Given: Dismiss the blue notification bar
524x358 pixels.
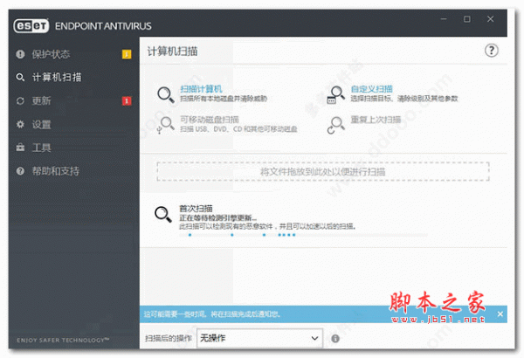Looking at the screenshot, I should point(500,314).
